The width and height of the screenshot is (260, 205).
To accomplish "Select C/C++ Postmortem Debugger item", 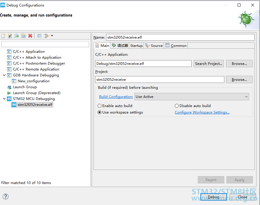I will pos(39,63).
